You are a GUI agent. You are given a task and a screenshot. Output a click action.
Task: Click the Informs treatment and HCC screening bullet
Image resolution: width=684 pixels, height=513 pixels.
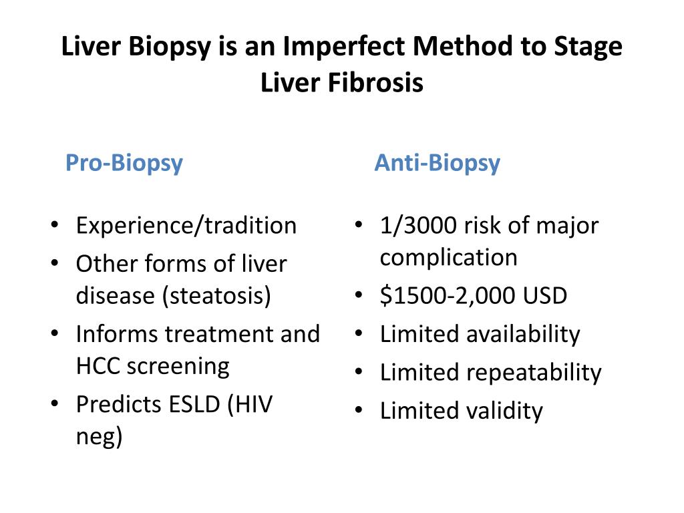pyautogui.click(x=198, y=350)
